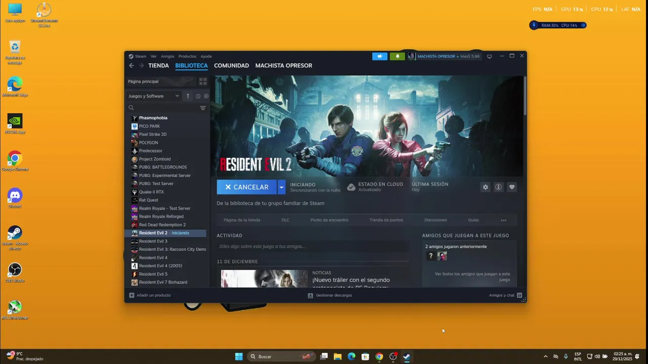Open the Productos menu
Viewport: 648px width, 364px height.
click(187, 56)
